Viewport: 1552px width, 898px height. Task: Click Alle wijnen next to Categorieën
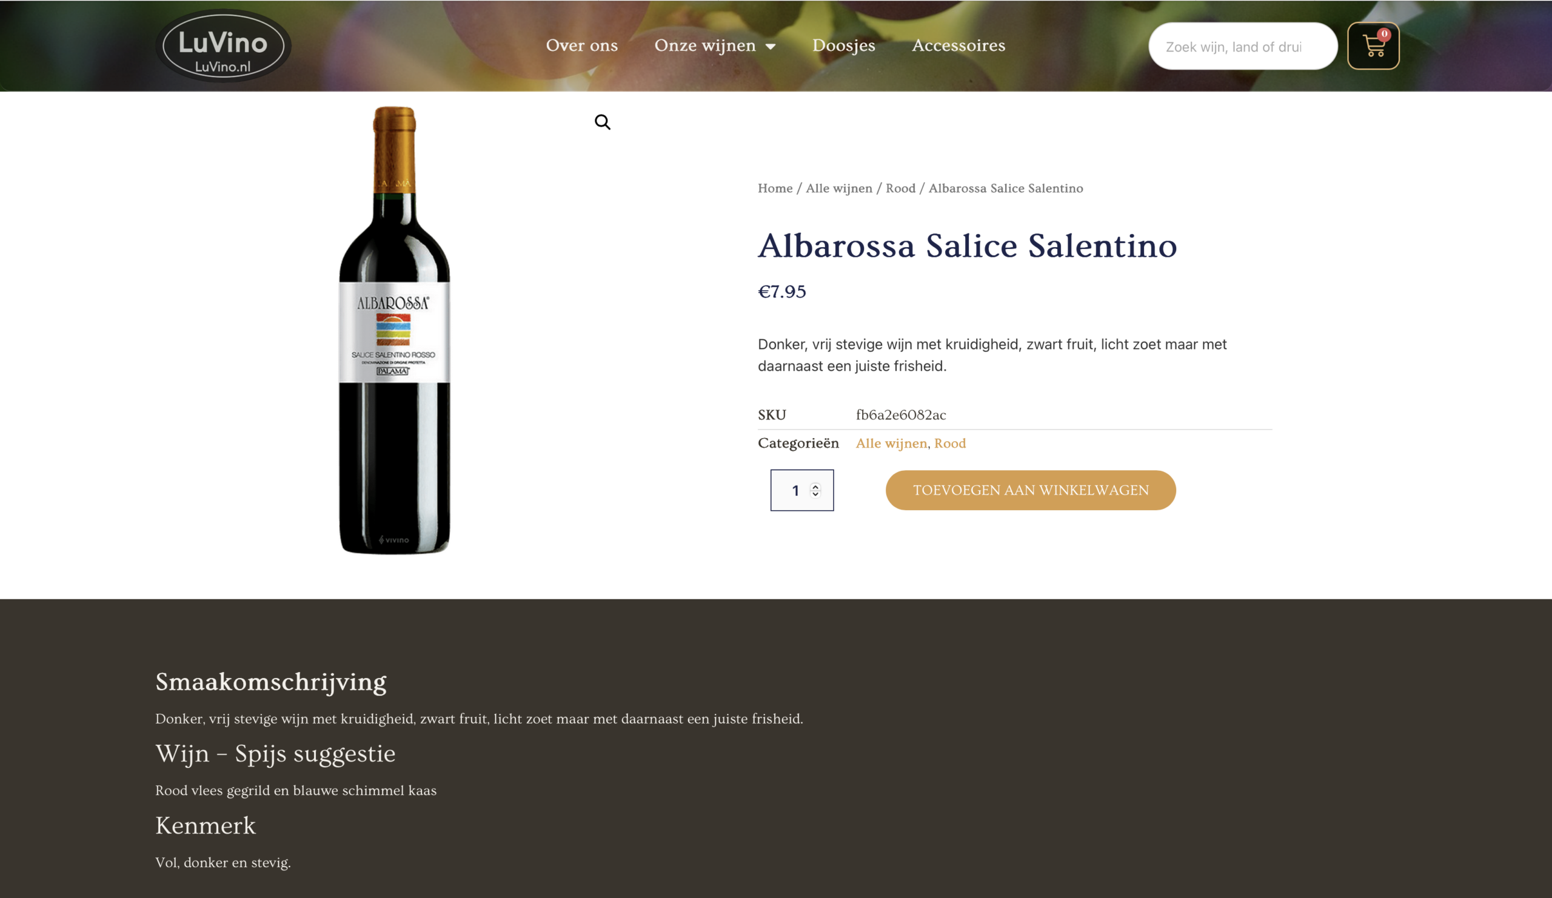point(891,442)
